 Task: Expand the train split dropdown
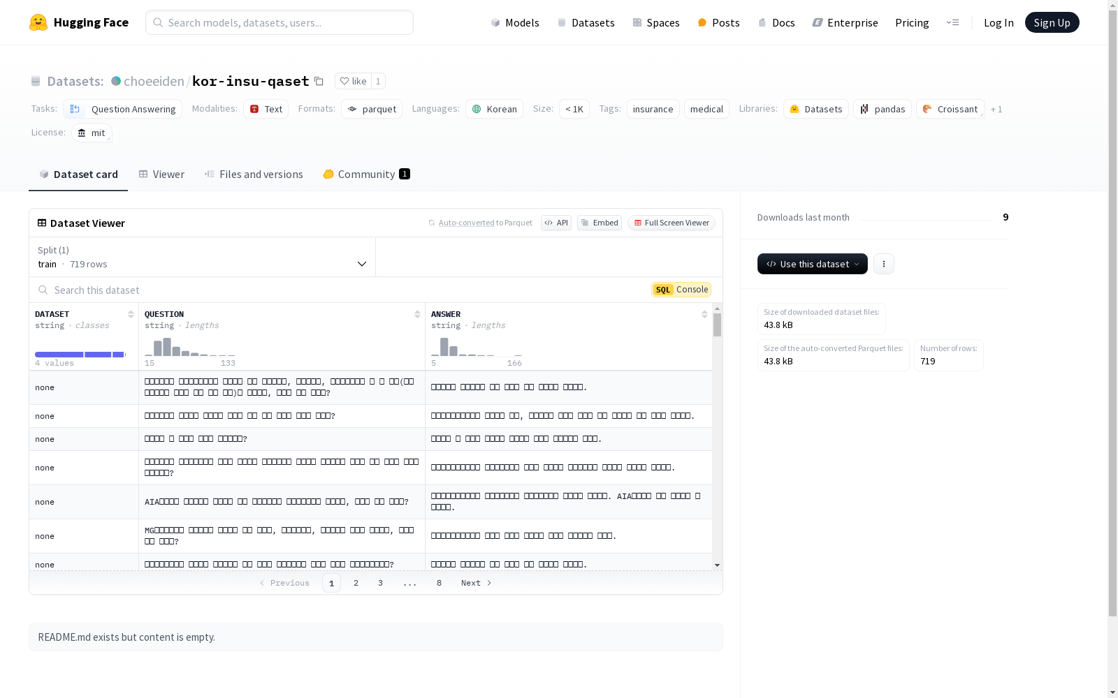pyautogui.click(x=203, y=257)
